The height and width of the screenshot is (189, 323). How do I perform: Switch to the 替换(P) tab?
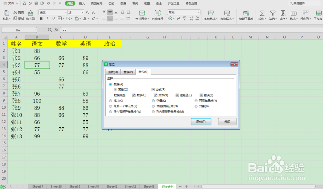coord(128,72)
